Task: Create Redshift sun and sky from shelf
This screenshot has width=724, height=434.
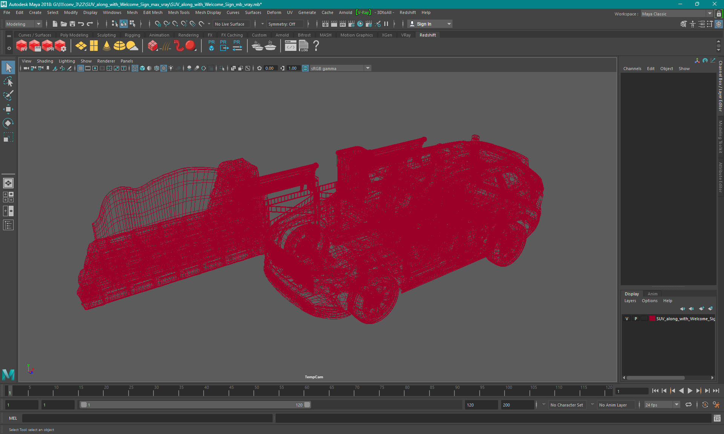Action: pos(132,46)
